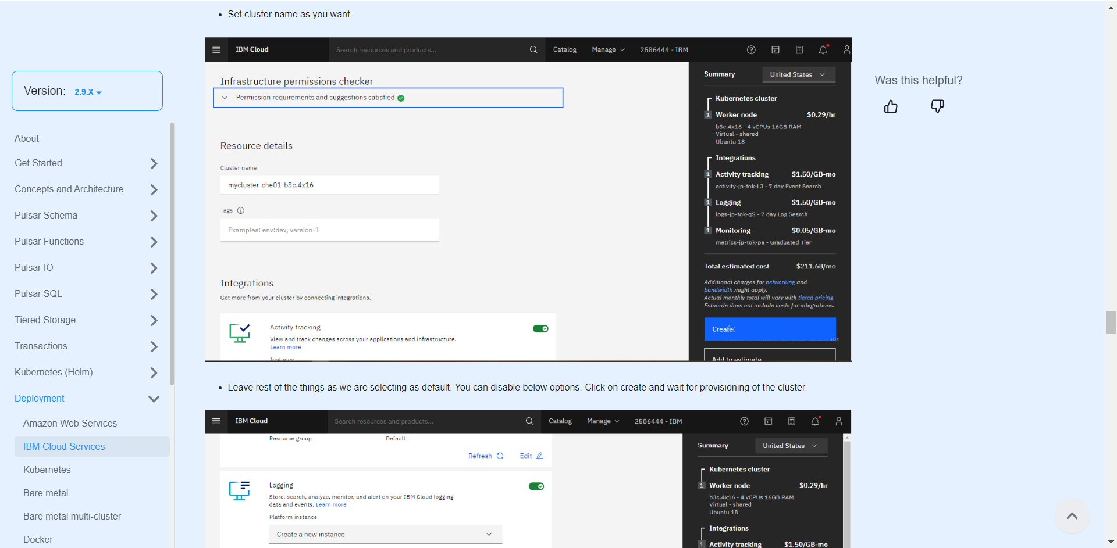
Task: Open 'Create a new instance' dropdown
Action: [x=385, y=535]
